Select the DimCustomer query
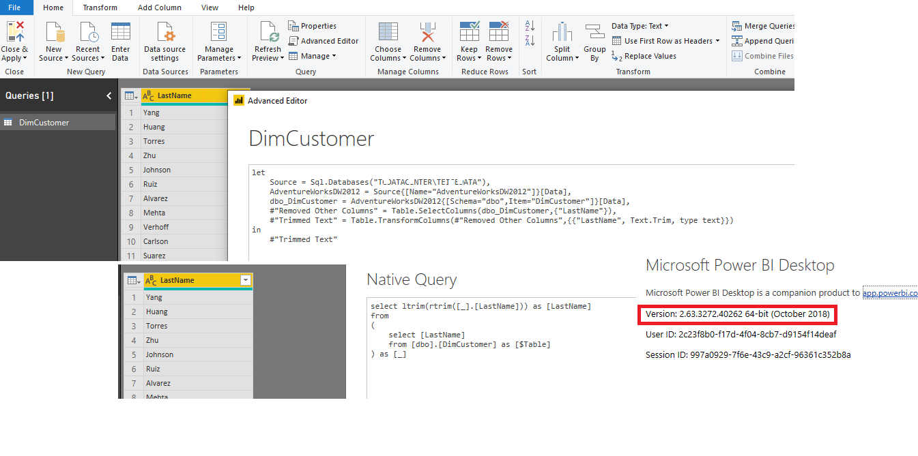Screen dimensions: 918x456 (x=58, y=123)
